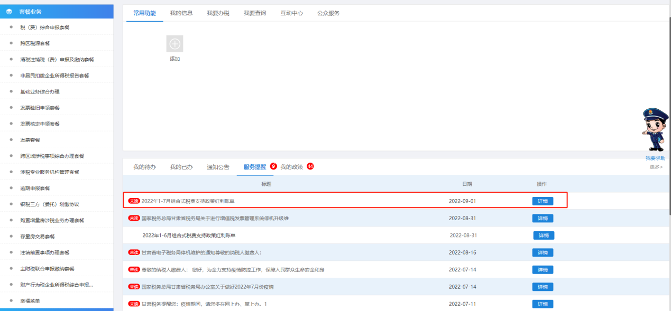Viewport: 671px width, 311px height.
Task: Click 详情 button for the 2022-08-16 notice
Action: (x=543, y=252)
